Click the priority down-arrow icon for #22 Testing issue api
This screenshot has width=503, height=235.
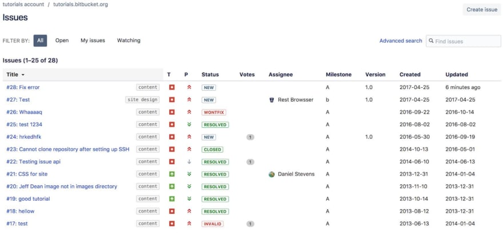(x=189, y=161)
